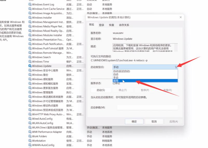Image resolution: width=208 pixels, height=148 pixels.
Task: Click the svchost.exe executable path text
Action: click(x=119, y=60)
